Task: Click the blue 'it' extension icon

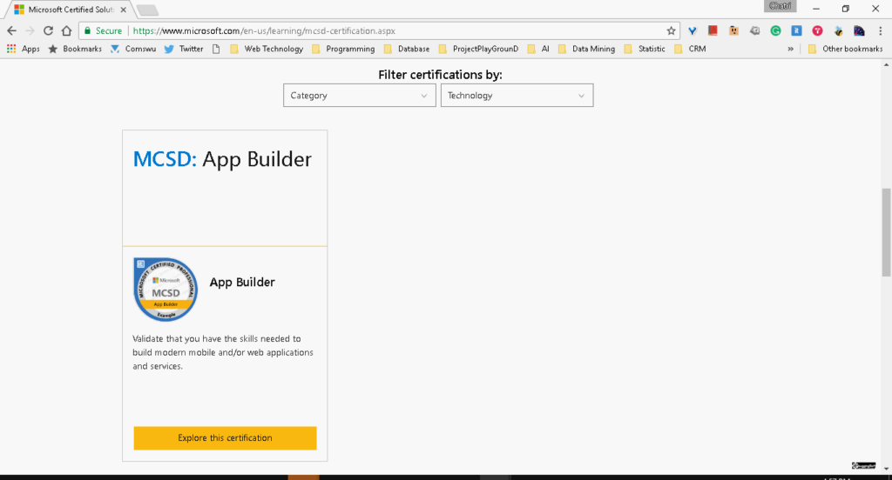Action: [796, 30]
